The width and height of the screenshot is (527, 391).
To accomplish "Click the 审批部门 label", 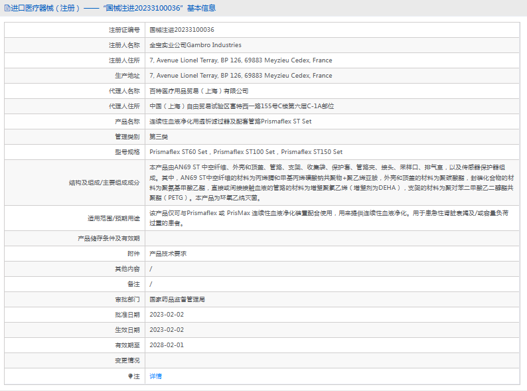I will [x=127, y=299].
